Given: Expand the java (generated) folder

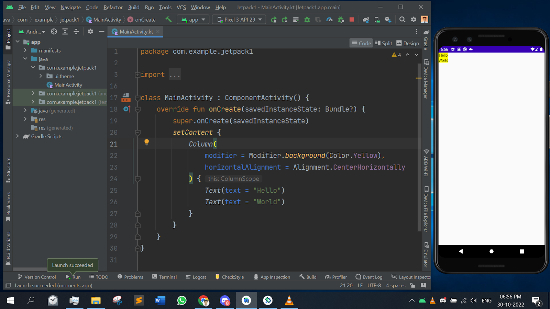Looking at the screenshot, I should tap(25, 111).
